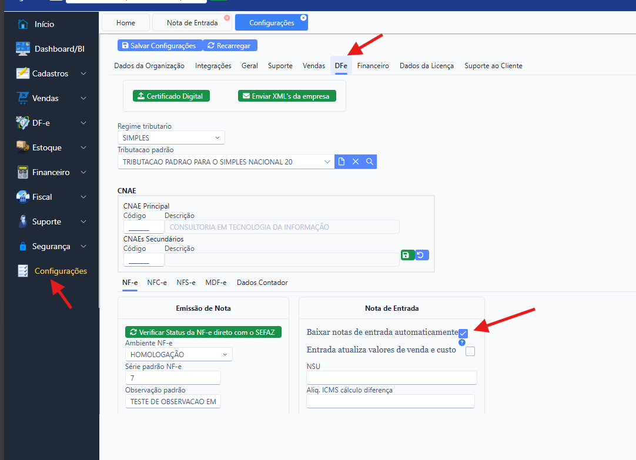636x460 pixels.
Task: Click the blue help question mark icon
Action: [x=462, y=343]
